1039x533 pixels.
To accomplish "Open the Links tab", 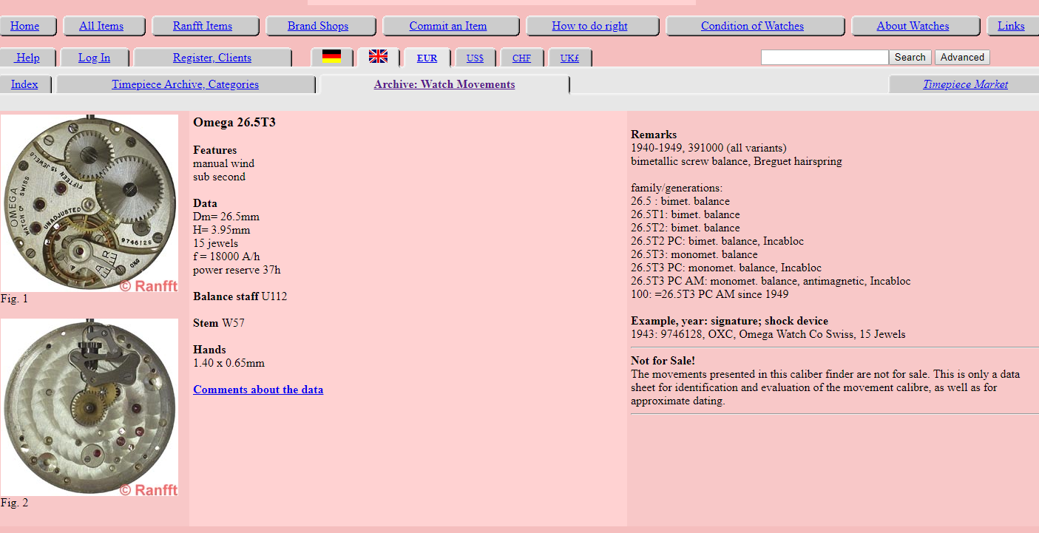I will 1011,26.
